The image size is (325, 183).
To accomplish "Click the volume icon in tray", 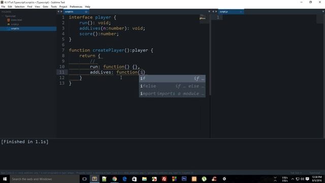I will [303, 179].
